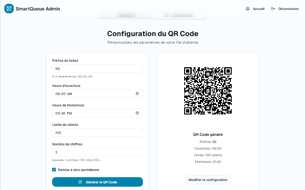Click the Nombre de chiffres field
The height and width of the screenshot is (190, 305).
point(97,152)
